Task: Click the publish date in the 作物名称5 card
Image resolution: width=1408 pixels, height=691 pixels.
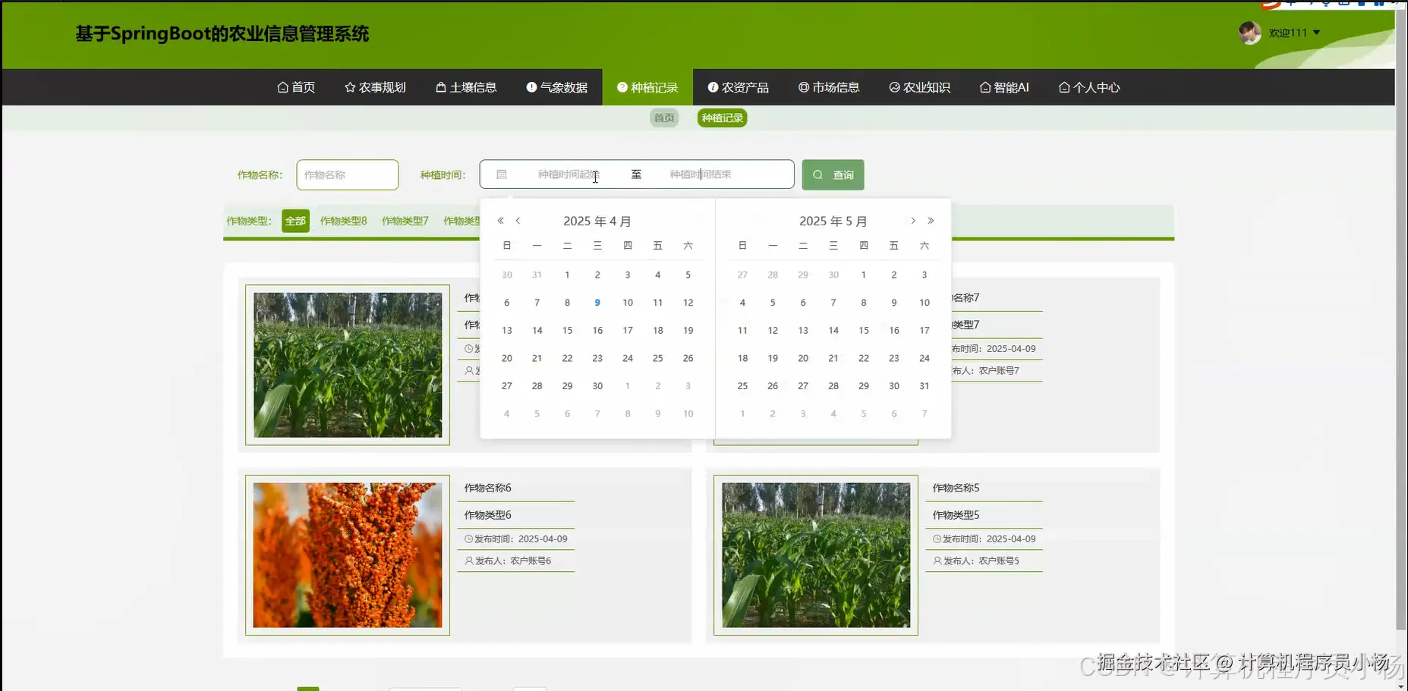Action: [984, 539]
